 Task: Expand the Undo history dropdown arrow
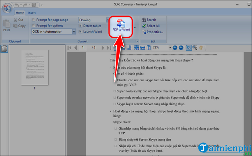[x=21, y=5]
